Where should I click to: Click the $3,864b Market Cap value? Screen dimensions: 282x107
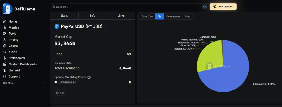coord(65,43)
